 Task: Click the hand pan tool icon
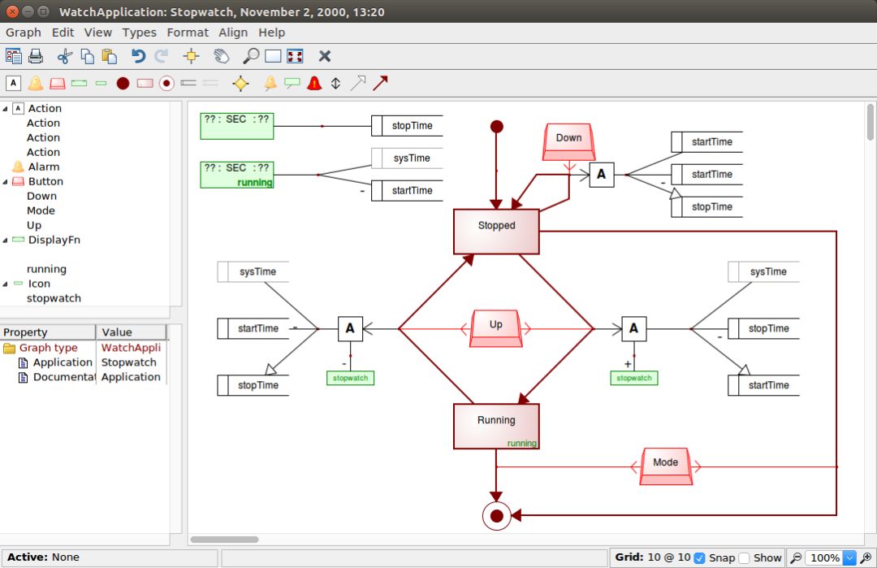[221, 56]
